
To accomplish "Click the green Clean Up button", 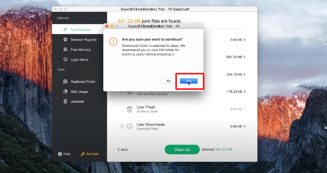I will click(182, 150).
